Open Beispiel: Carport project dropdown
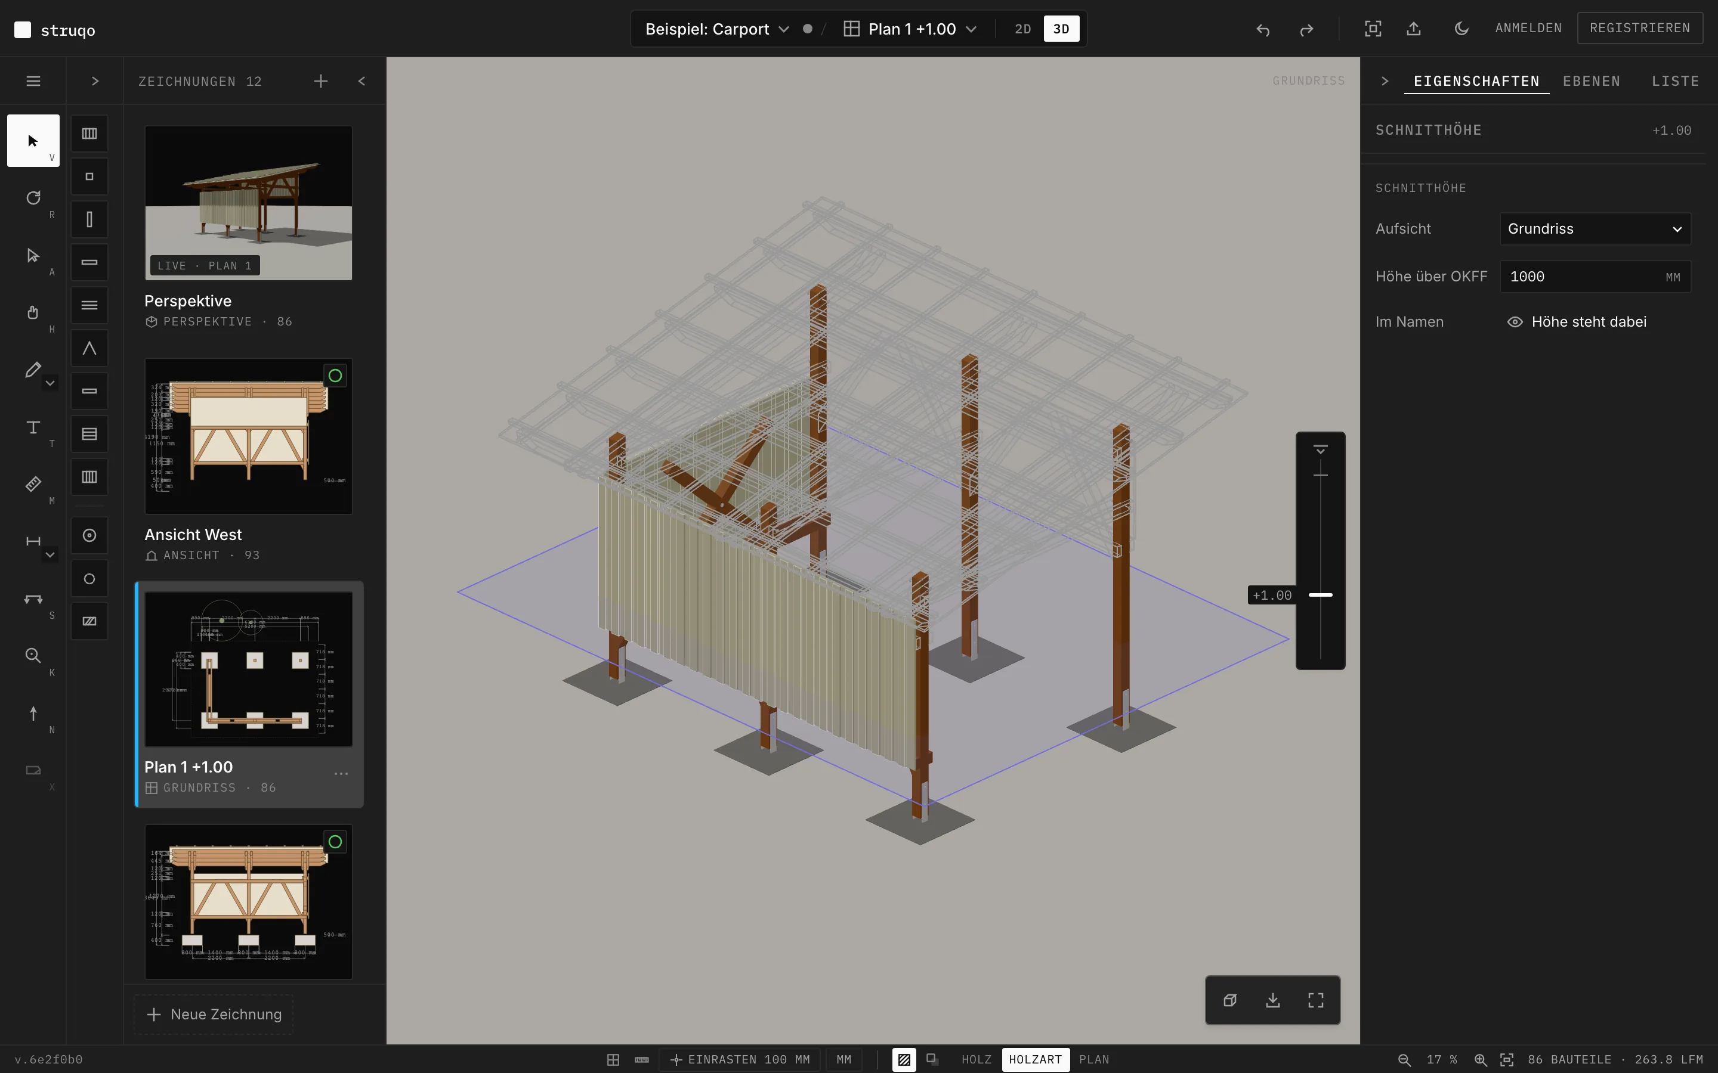The height and width of the screenshot is (1073, 1718). (716, 29)
